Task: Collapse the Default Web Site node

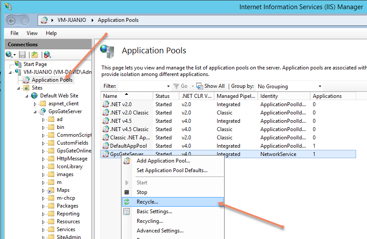Action: point(27,96)
